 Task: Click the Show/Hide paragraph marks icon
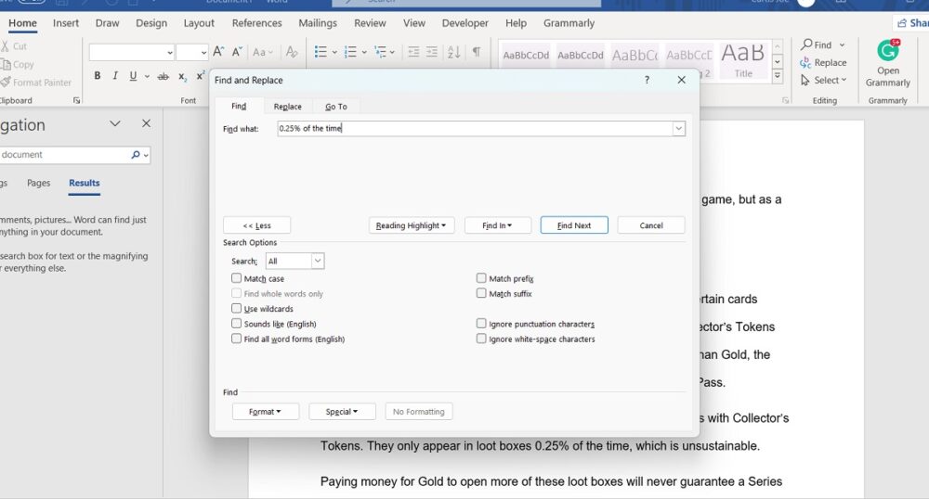(x=476, y=53)
